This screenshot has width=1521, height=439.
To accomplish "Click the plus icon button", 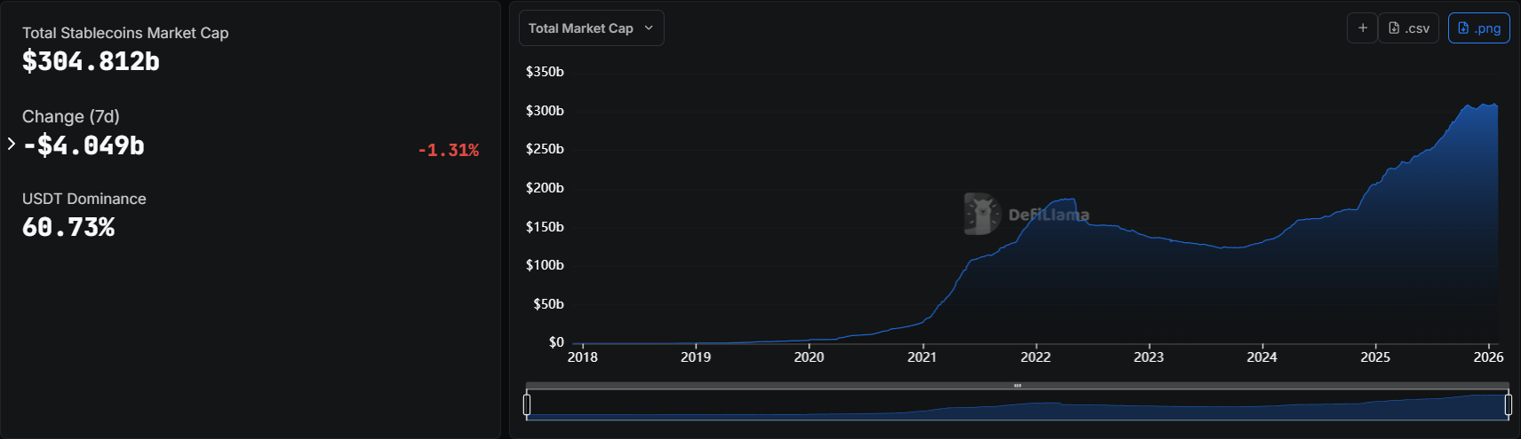I will (1362, 28).
